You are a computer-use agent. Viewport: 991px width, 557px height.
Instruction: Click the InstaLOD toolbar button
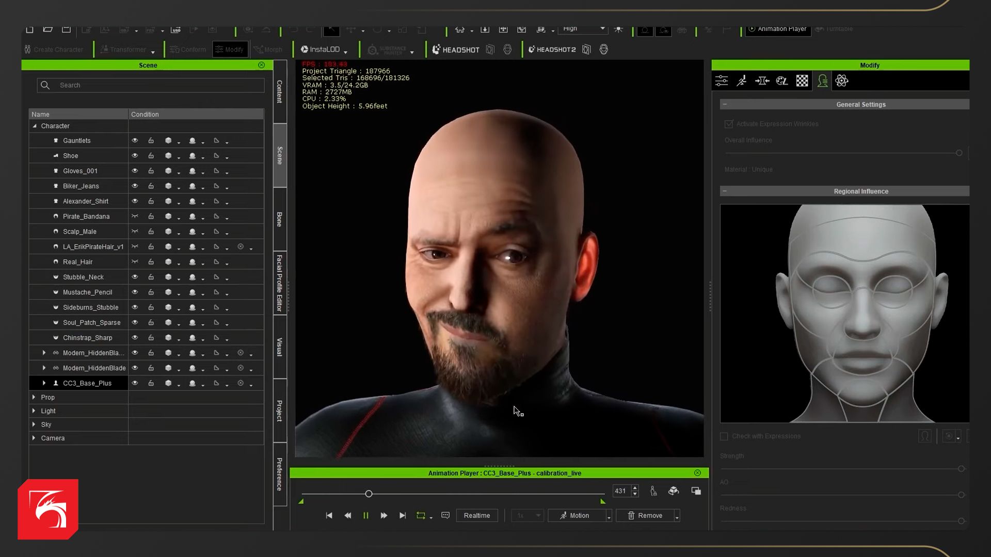(321, 50)
